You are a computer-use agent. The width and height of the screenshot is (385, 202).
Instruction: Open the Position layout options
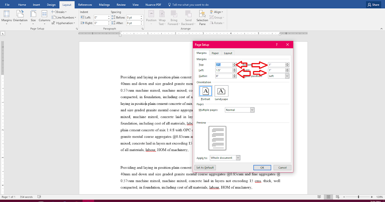pos(151,18)
